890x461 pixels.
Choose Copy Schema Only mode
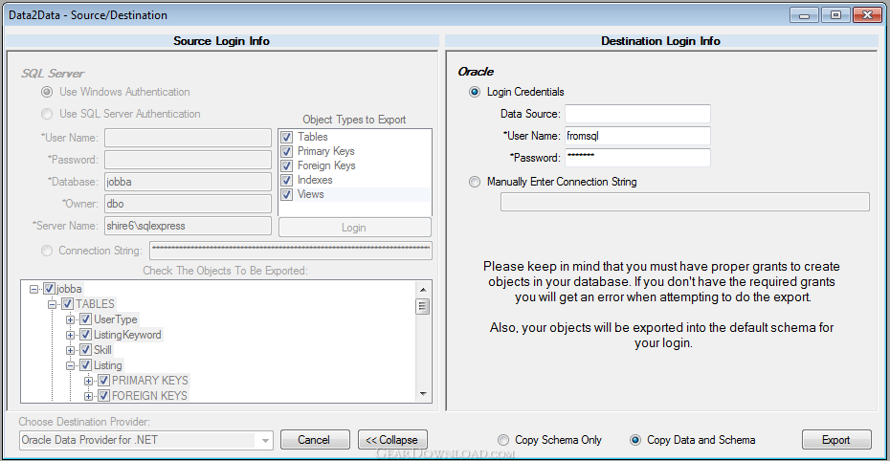pyautogui.click(x=502, y=440)
